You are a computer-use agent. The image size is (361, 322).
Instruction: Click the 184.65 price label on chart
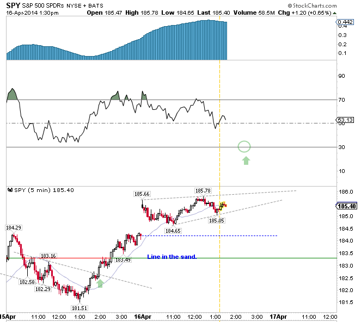(x=173, y=231)
